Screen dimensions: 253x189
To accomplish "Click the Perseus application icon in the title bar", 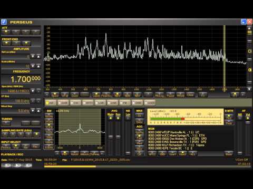I will 4,22.
